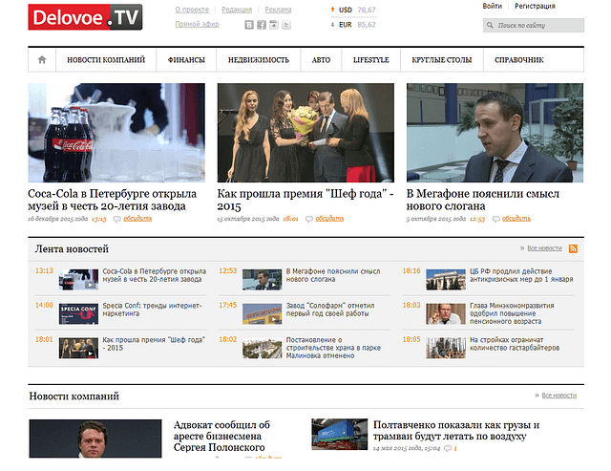Open the 18:02 храм в парке thumbnail
This screenshot has height=471, width=611.
(262, 348)
